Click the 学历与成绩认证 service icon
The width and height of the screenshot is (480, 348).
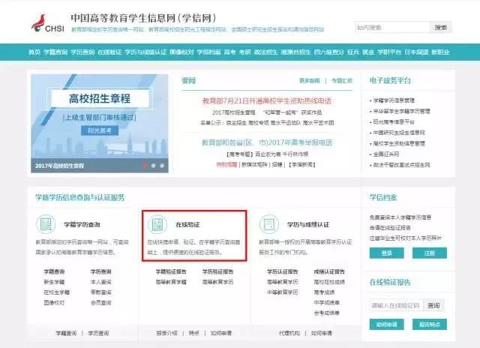(x=269, y=224)
